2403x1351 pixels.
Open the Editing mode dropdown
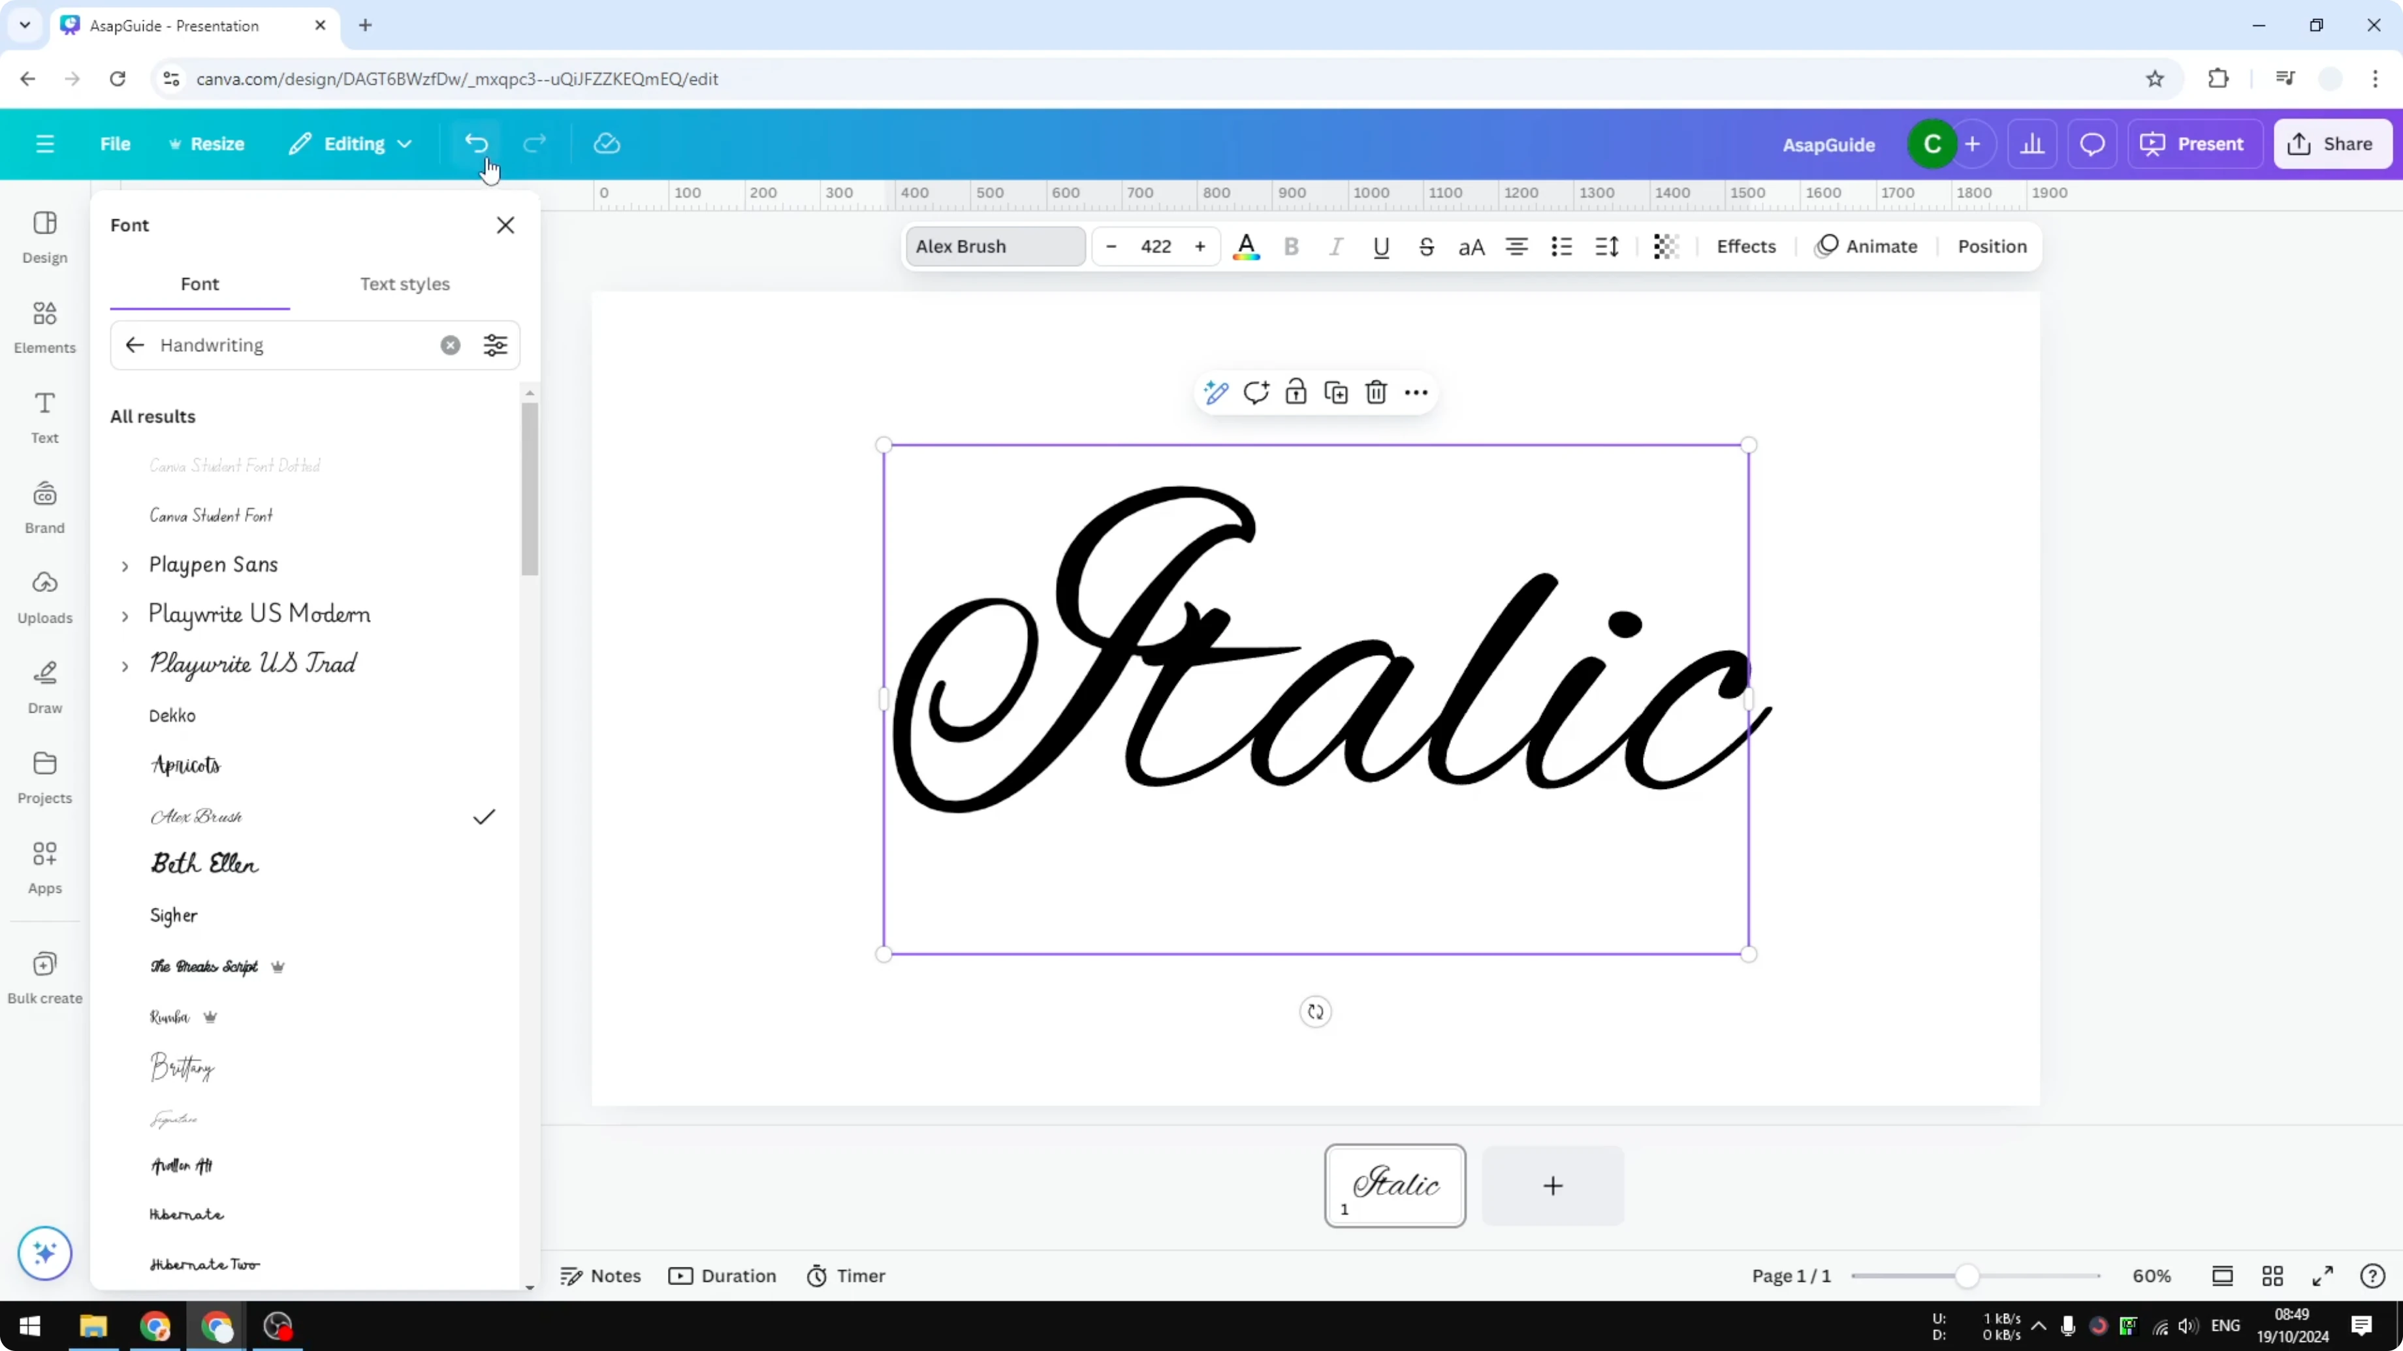351,144
